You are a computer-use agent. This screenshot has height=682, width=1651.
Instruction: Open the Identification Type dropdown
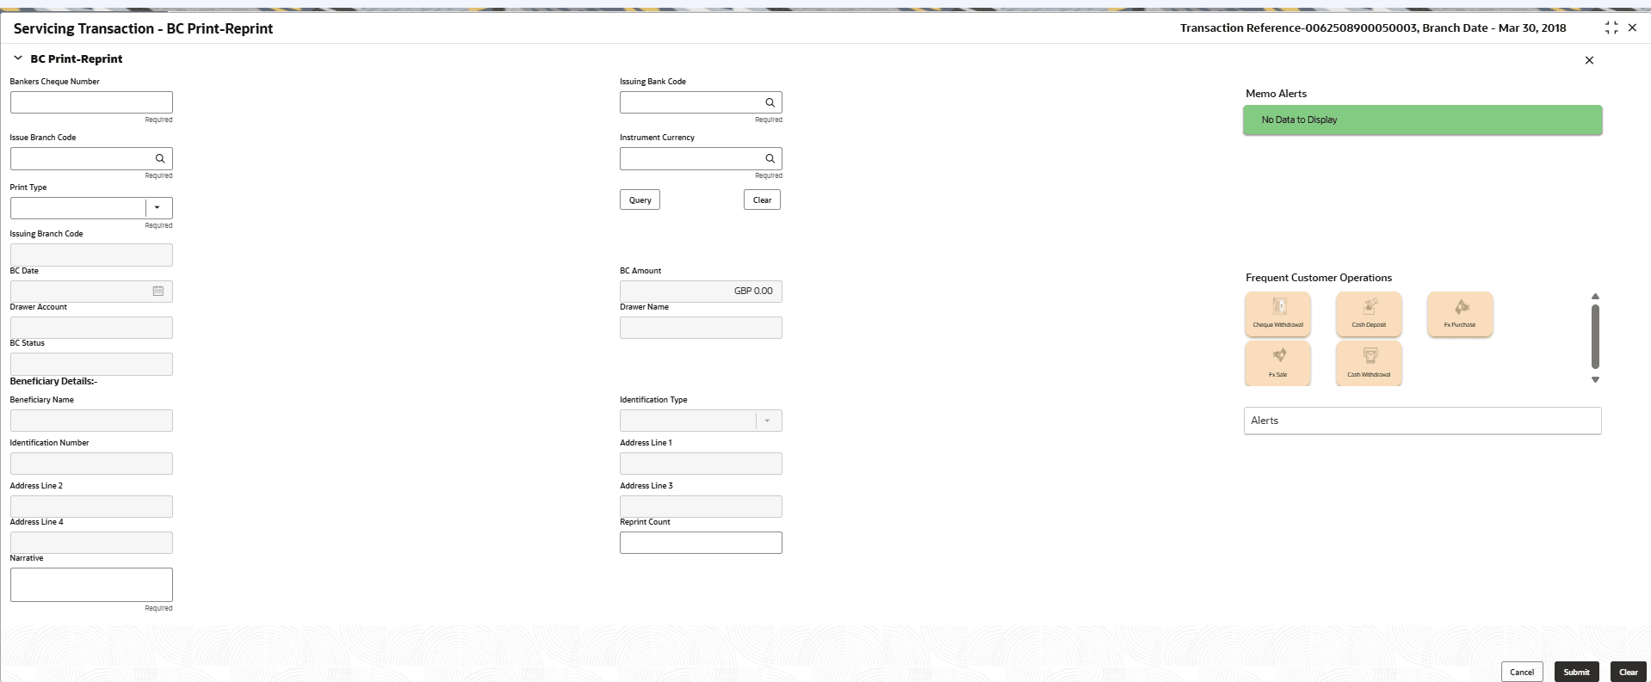point(768,421)
